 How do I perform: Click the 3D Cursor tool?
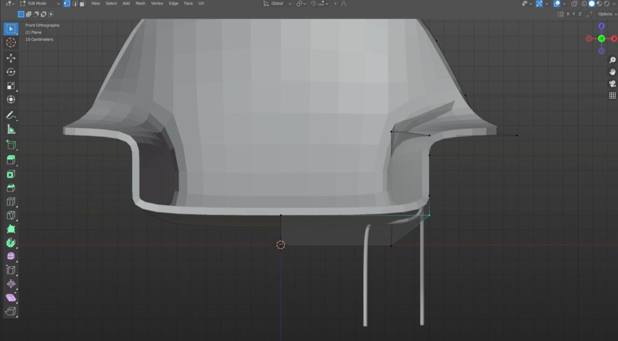(10, 42)
